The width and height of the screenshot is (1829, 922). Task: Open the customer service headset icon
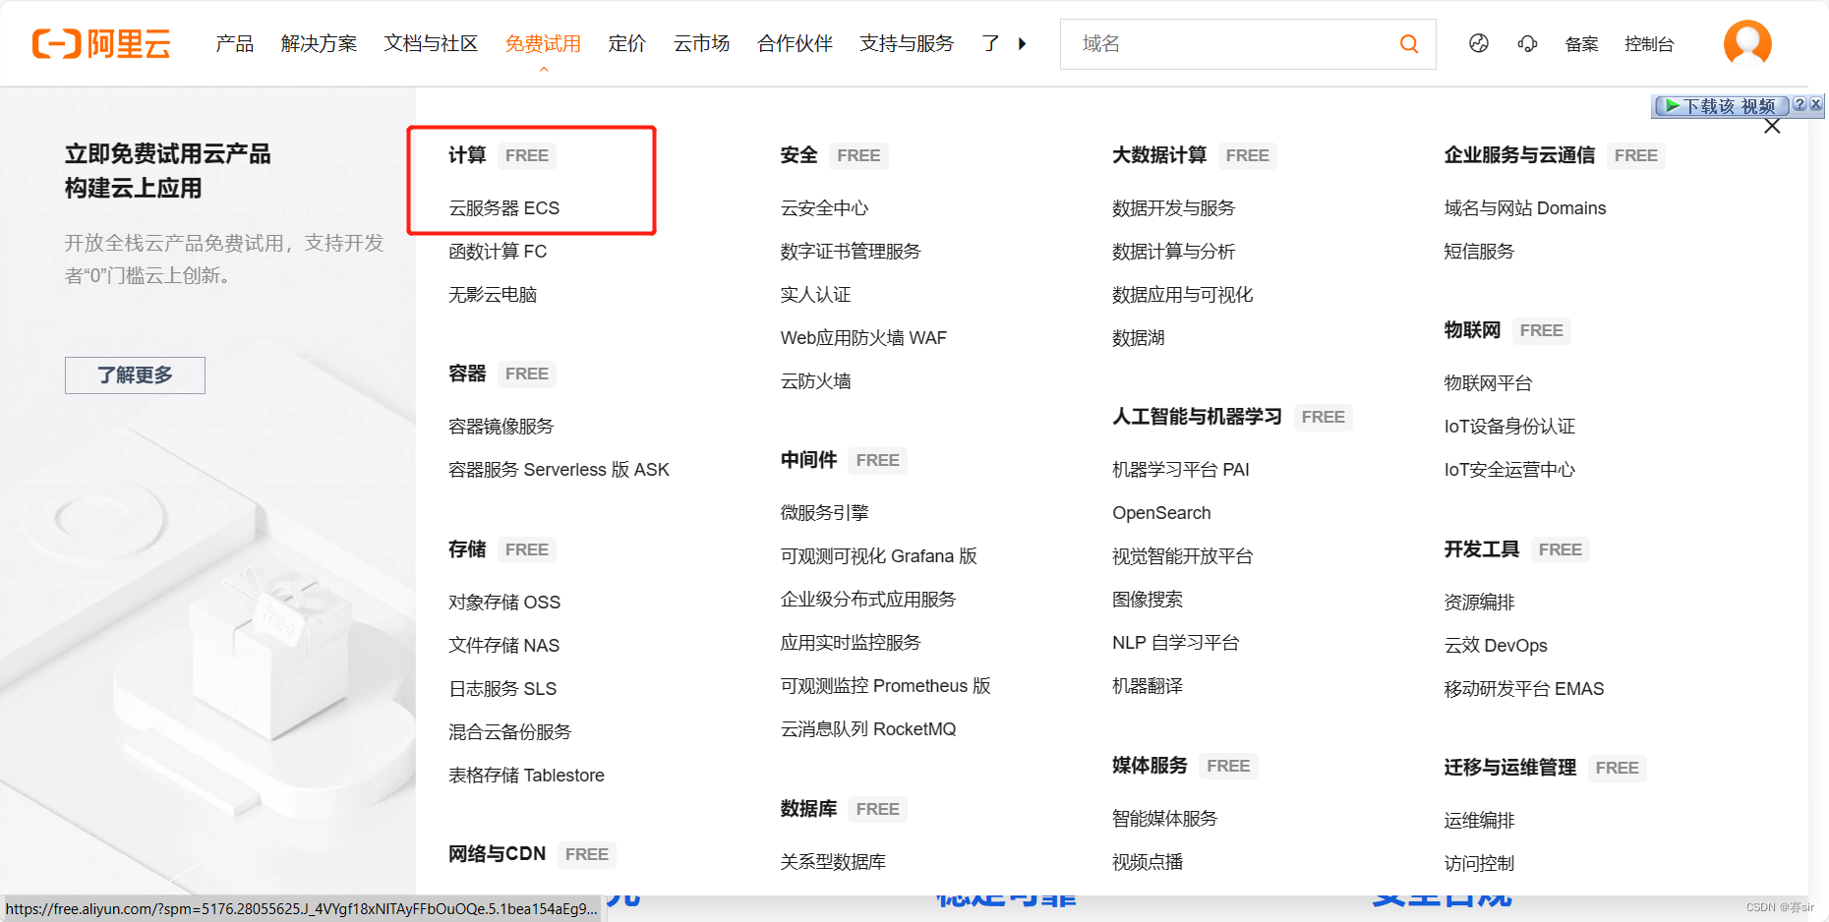coord(1527,43)
